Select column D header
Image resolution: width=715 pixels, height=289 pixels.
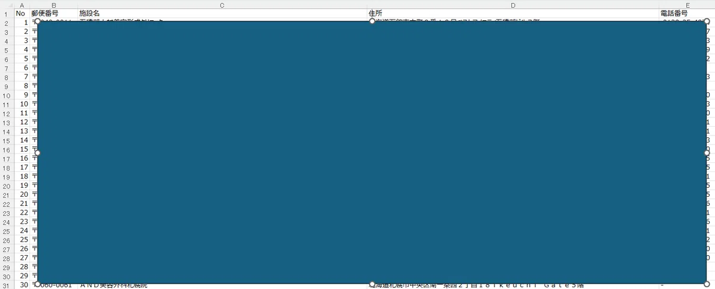pos(514,5)
